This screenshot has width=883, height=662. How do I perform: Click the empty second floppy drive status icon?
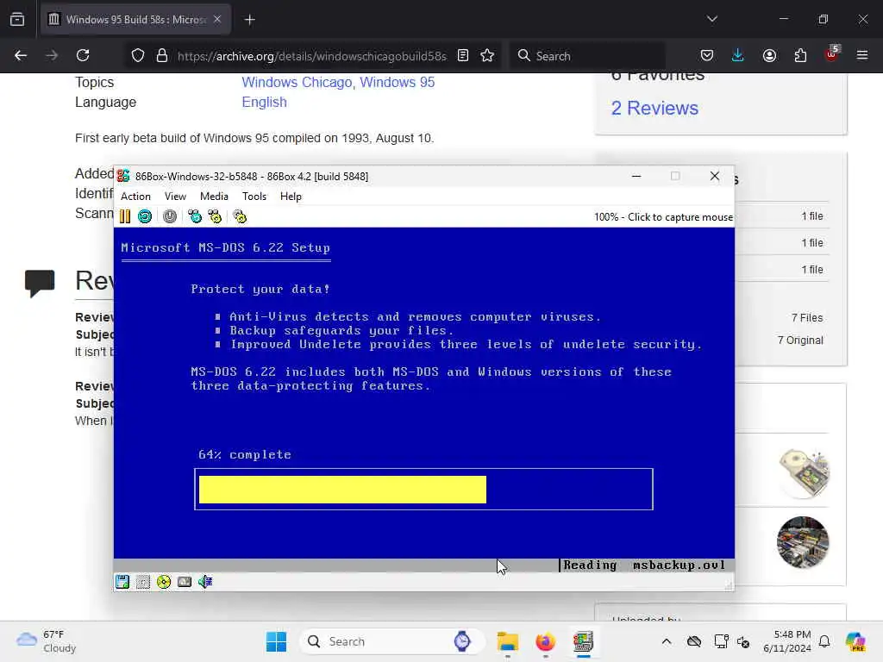pos(143,582)
